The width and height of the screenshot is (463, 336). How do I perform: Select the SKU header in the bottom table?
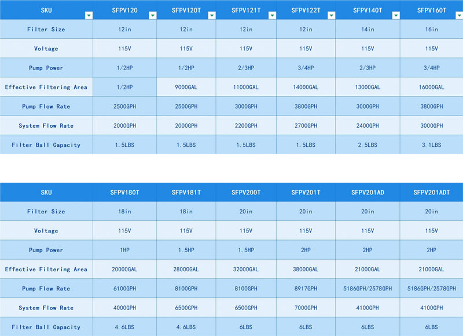pos(46,193)
